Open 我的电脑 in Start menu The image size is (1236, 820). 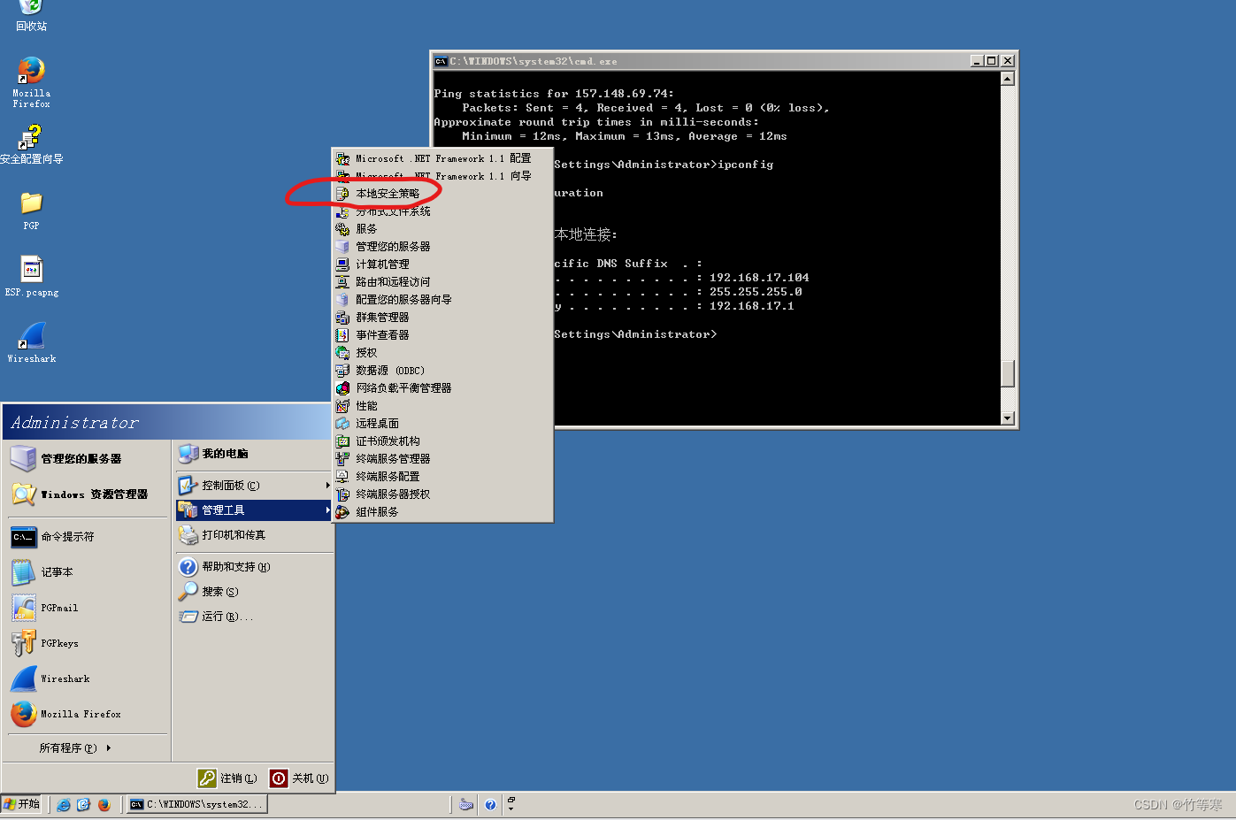(254, 454)
